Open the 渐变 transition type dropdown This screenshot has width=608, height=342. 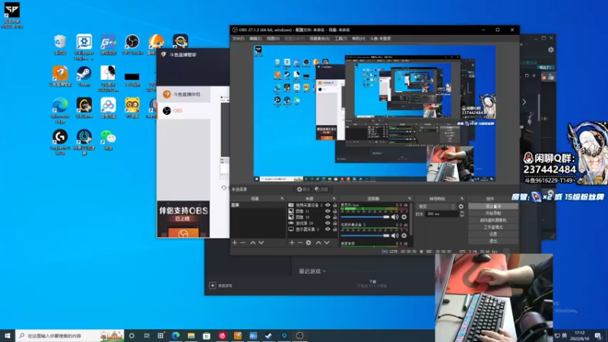coord(436,207)
